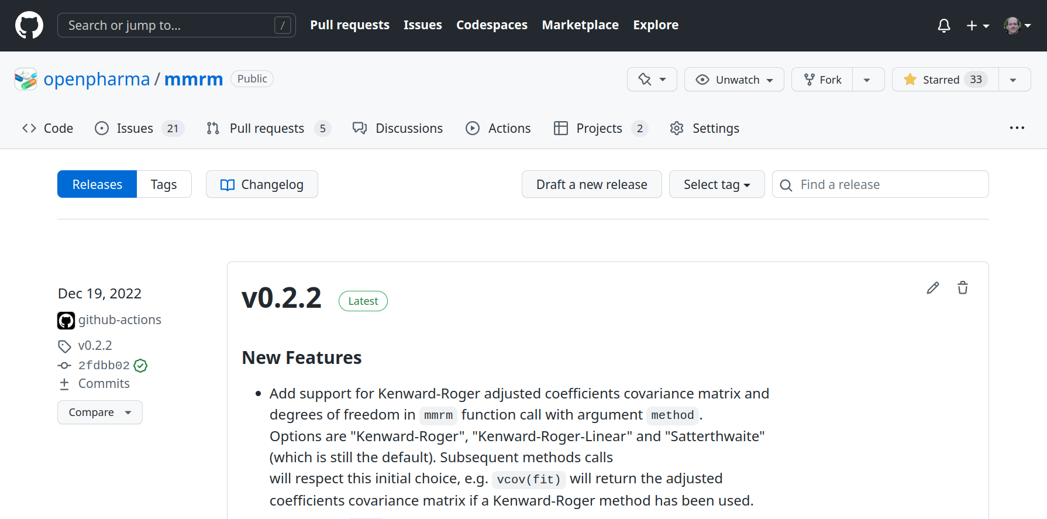This screenshot has width=1047, height=519.
Task: Click the GitHub logo home icon
Action: pos(29,25)
